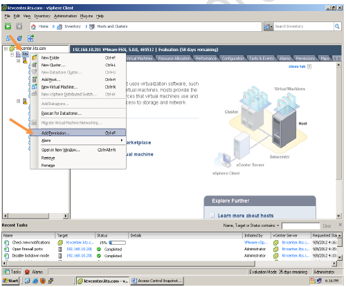Click the Tasks icon in the status bar
The image size is (346, 287).
point(7,272)
